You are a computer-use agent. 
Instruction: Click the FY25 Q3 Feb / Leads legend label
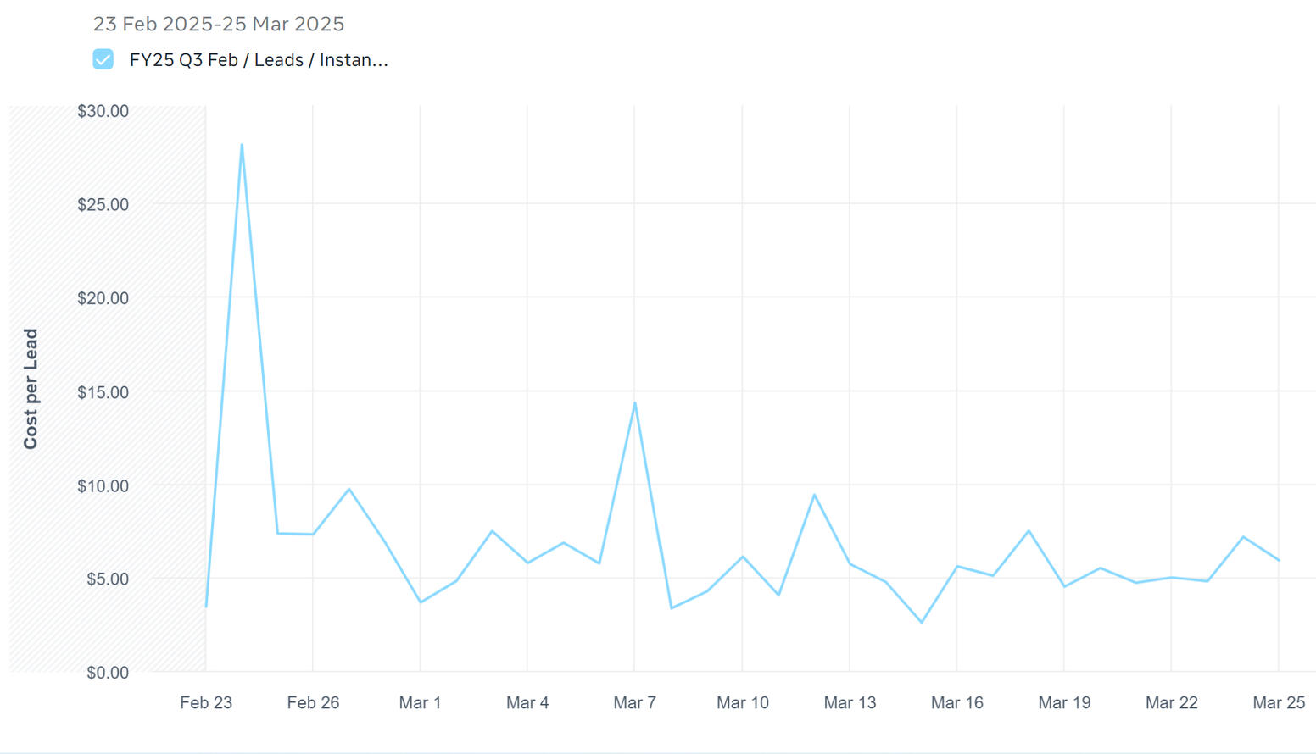click(259, 60)
